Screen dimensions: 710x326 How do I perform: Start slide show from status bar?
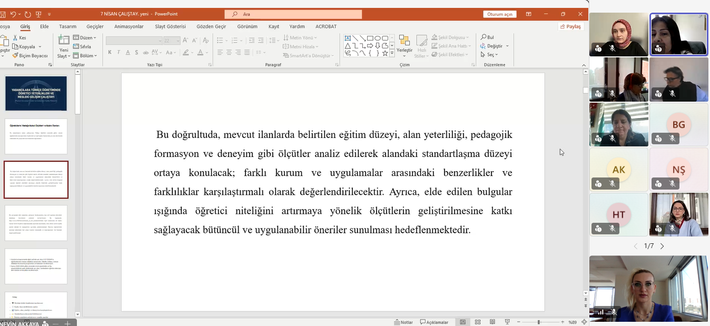tap(507, 322)
